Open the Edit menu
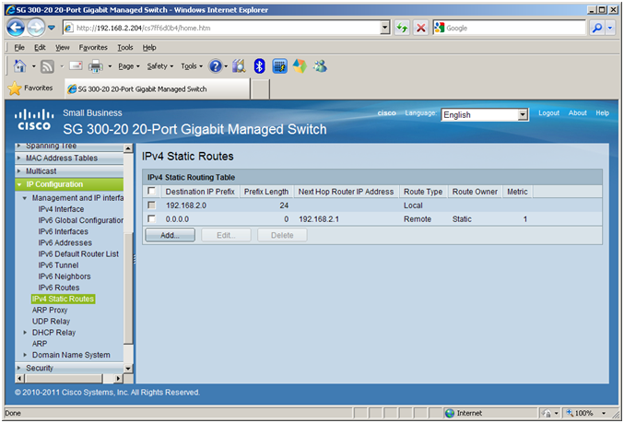 coord(40,47)
